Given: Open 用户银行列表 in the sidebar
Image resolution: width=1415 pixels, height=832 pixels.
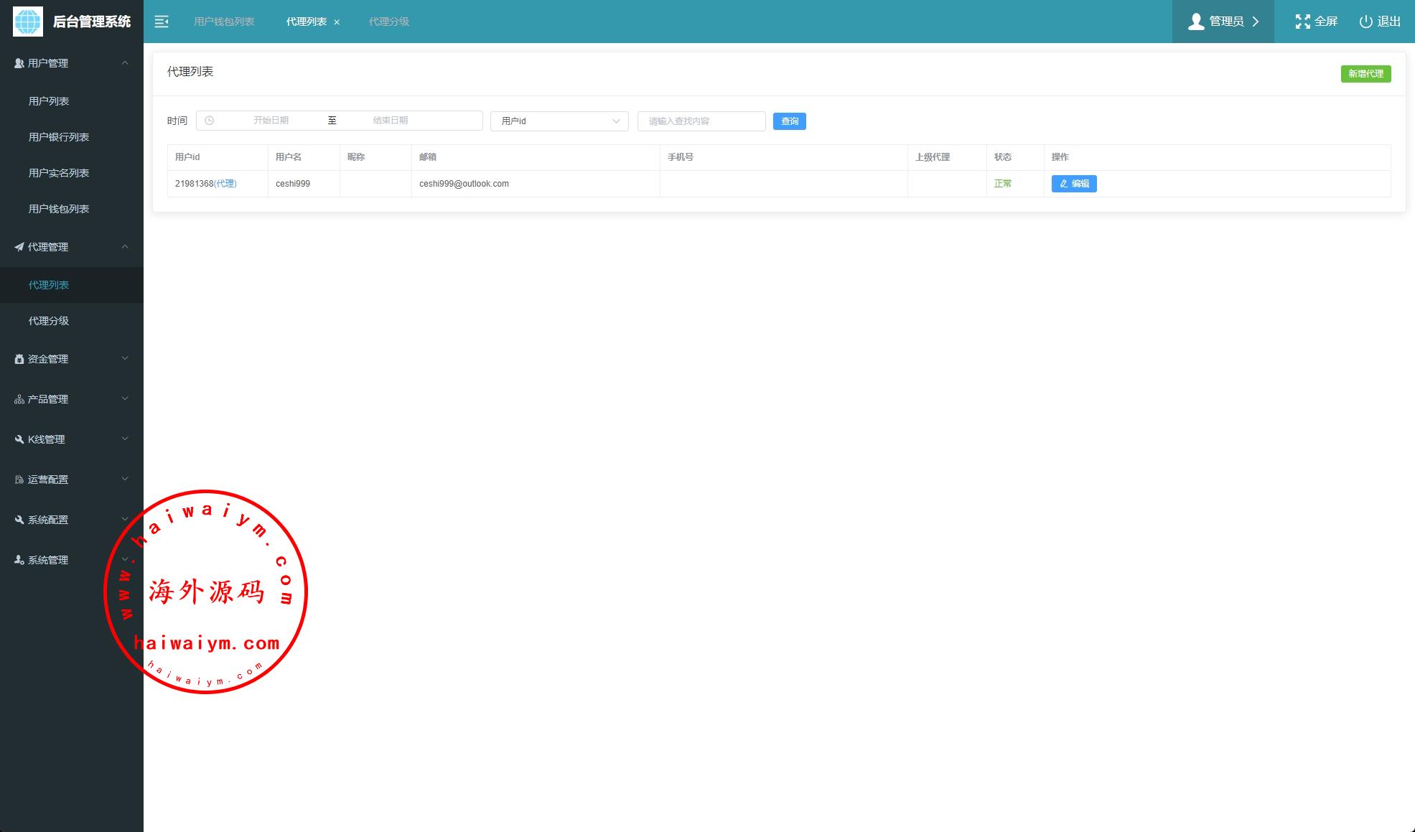Looking at the screenshot, I should point(59,137).
